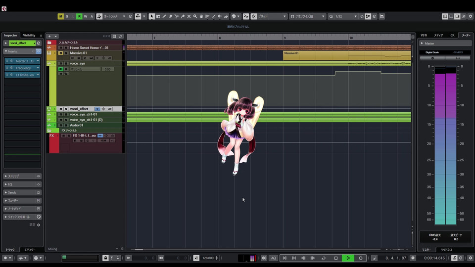Switch to the Inspector tab
Screen dimensions: 475x267
tap(10, 36)
